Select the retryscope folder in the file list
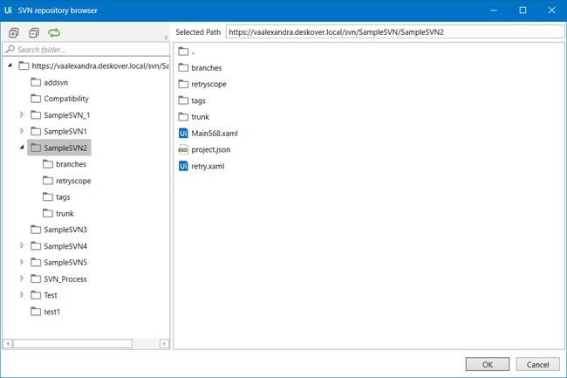This screenshot has width=567, height=378. 202,84
